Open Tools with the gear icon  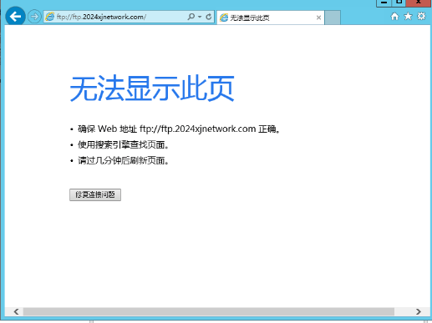[x=421, y=17]
